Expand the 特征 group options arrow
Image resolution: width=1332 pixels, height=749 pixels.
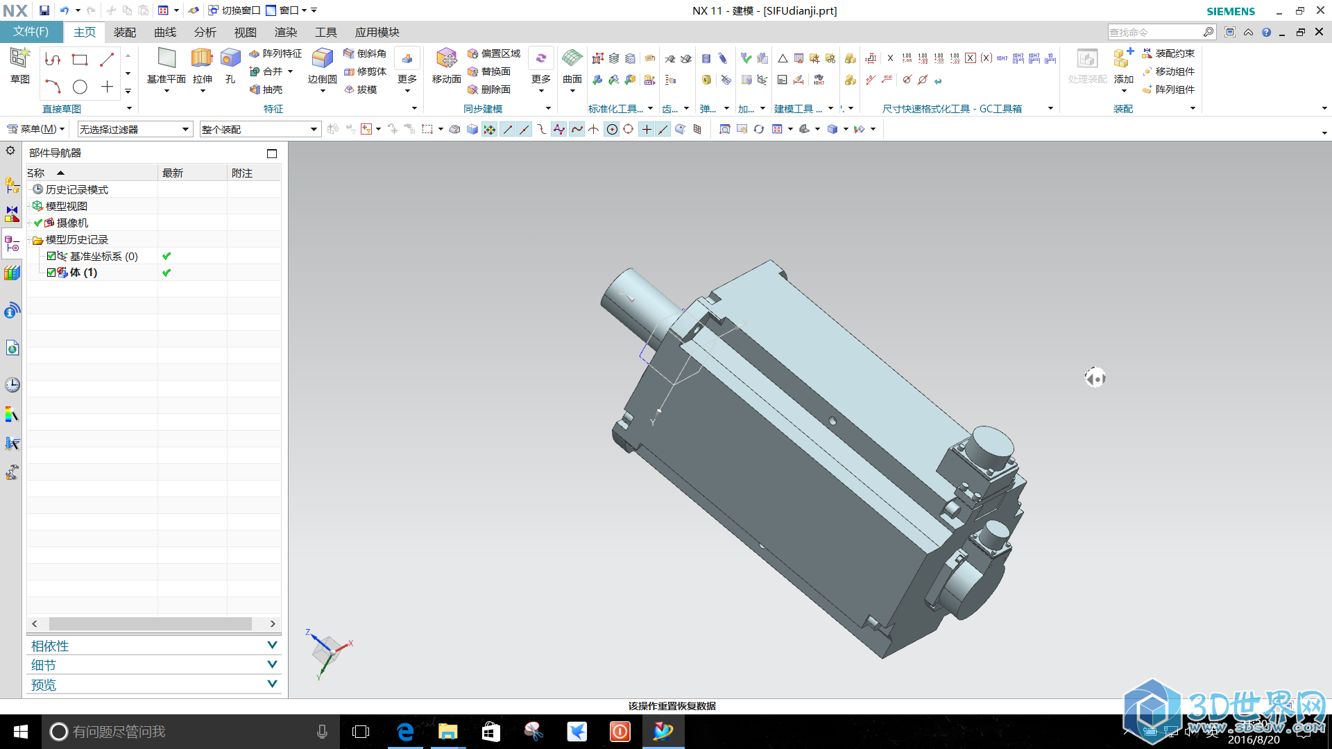pos(414,108)
